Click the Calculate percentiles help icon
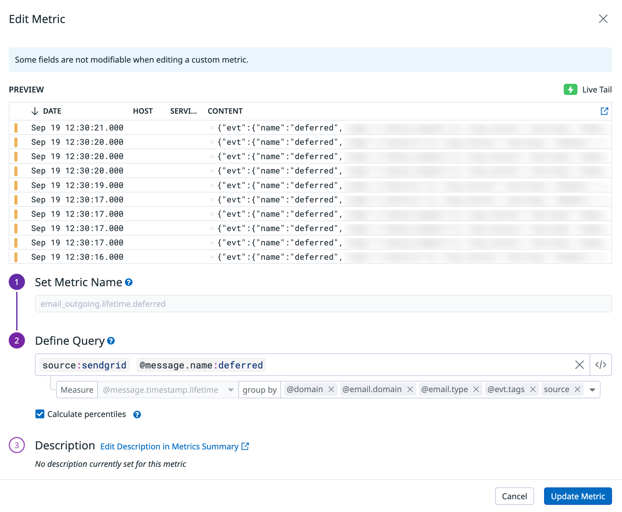The width and height of the screenshot is (622, 512). tap(137, 414)
